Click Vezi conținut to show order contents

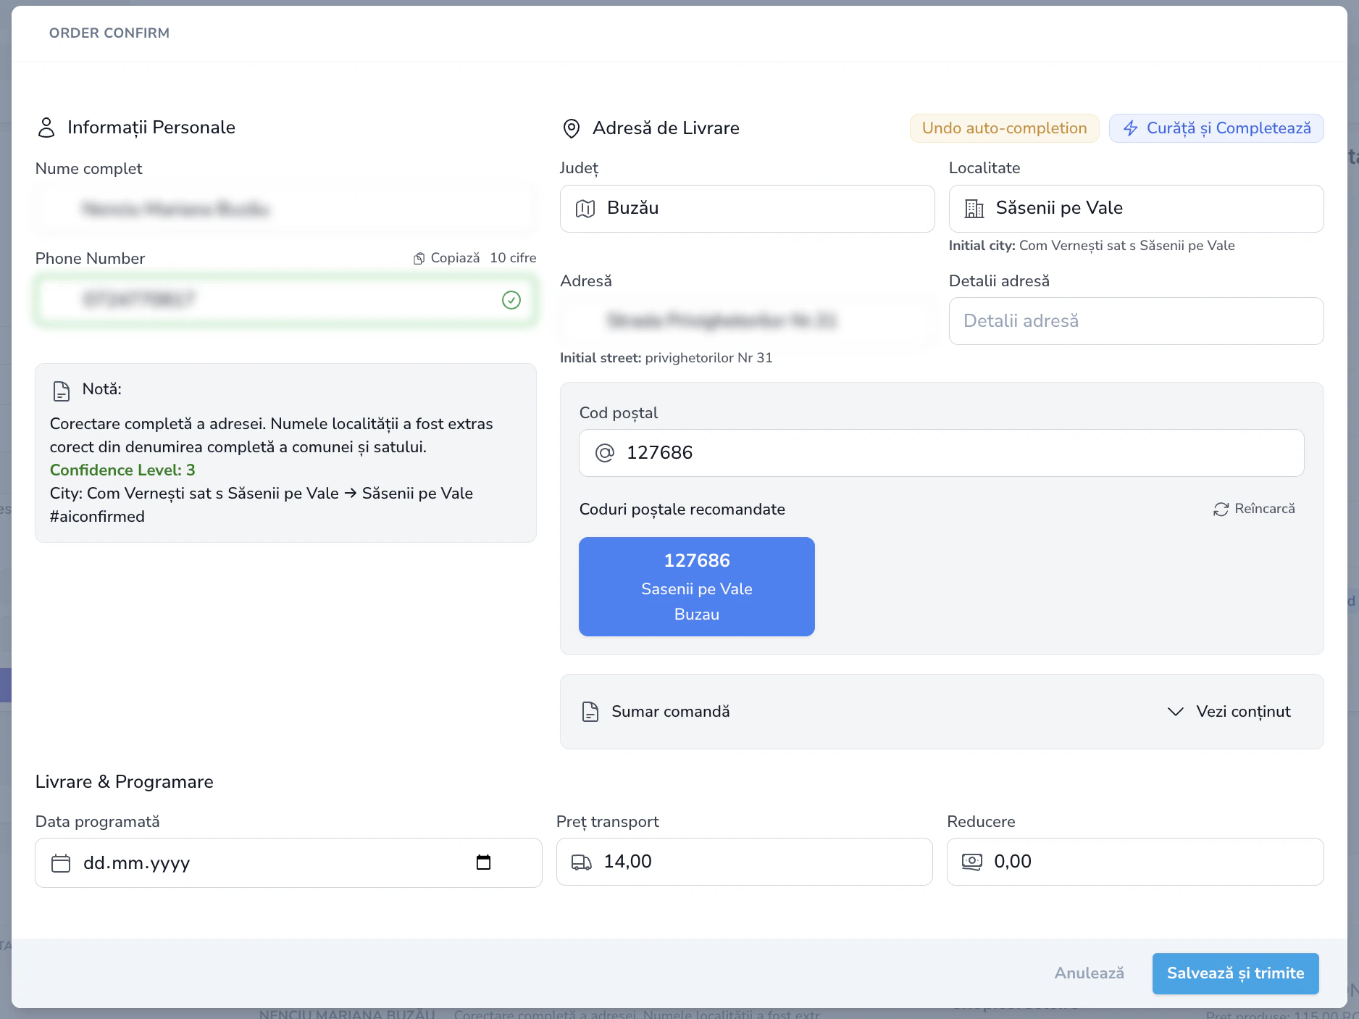tap(1243, 712)
